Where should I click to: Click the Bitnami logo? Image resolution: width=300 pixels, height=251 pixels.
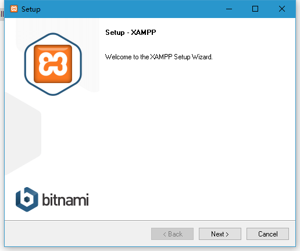pyautogui.click(x=52, y=199)
